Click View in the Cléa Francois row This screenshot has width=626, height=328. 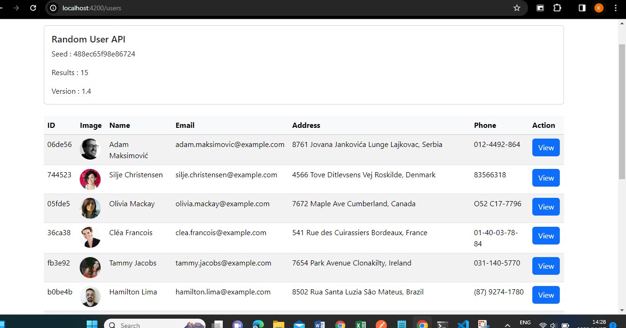tap(546, 236)
